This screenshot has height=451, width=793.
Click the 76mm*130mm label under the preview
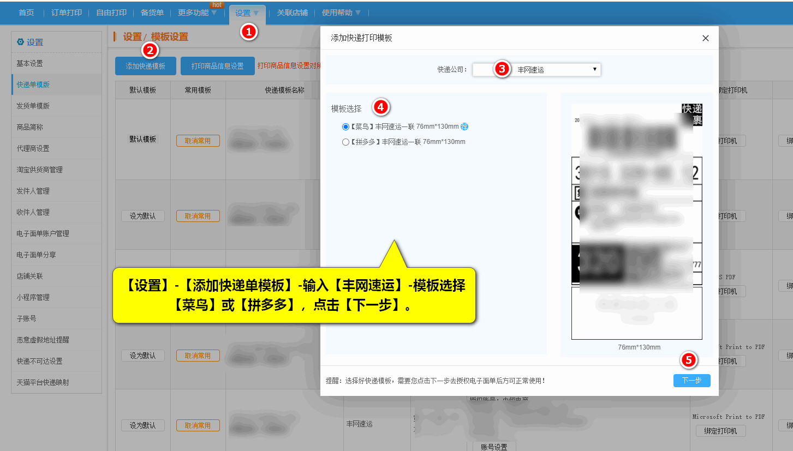(639, 347)
